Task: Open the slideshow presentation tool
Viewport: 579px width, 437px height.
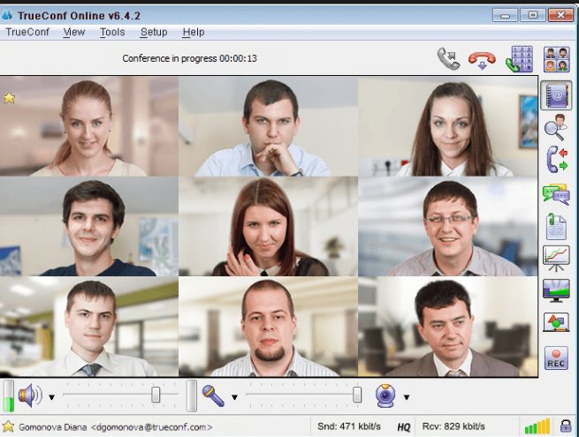Action: point(556,257)
